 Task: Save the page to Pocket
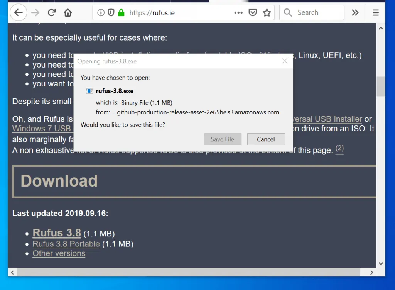pos(253,12)
